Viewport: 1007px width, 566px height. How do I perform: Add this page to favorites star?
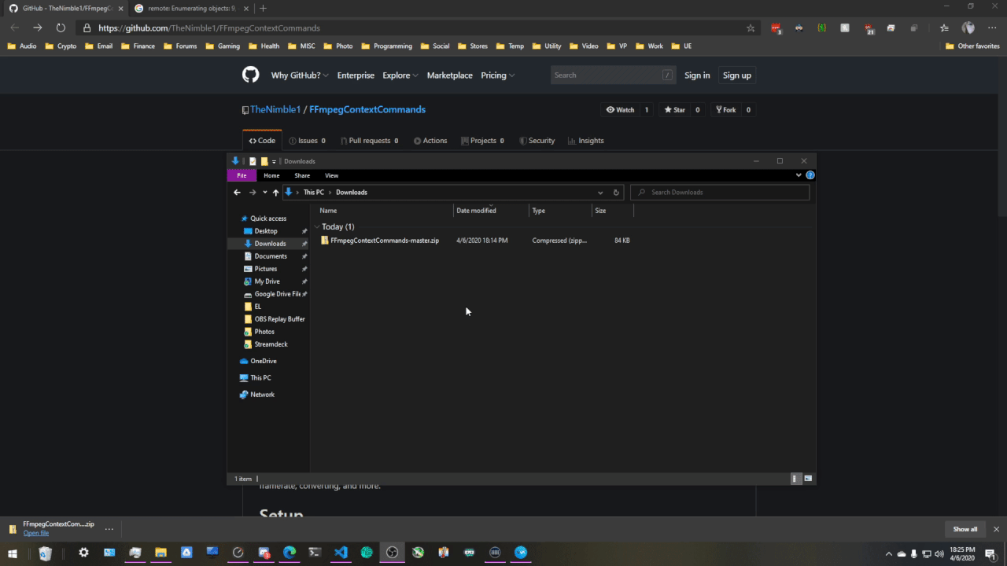(751, 28)
